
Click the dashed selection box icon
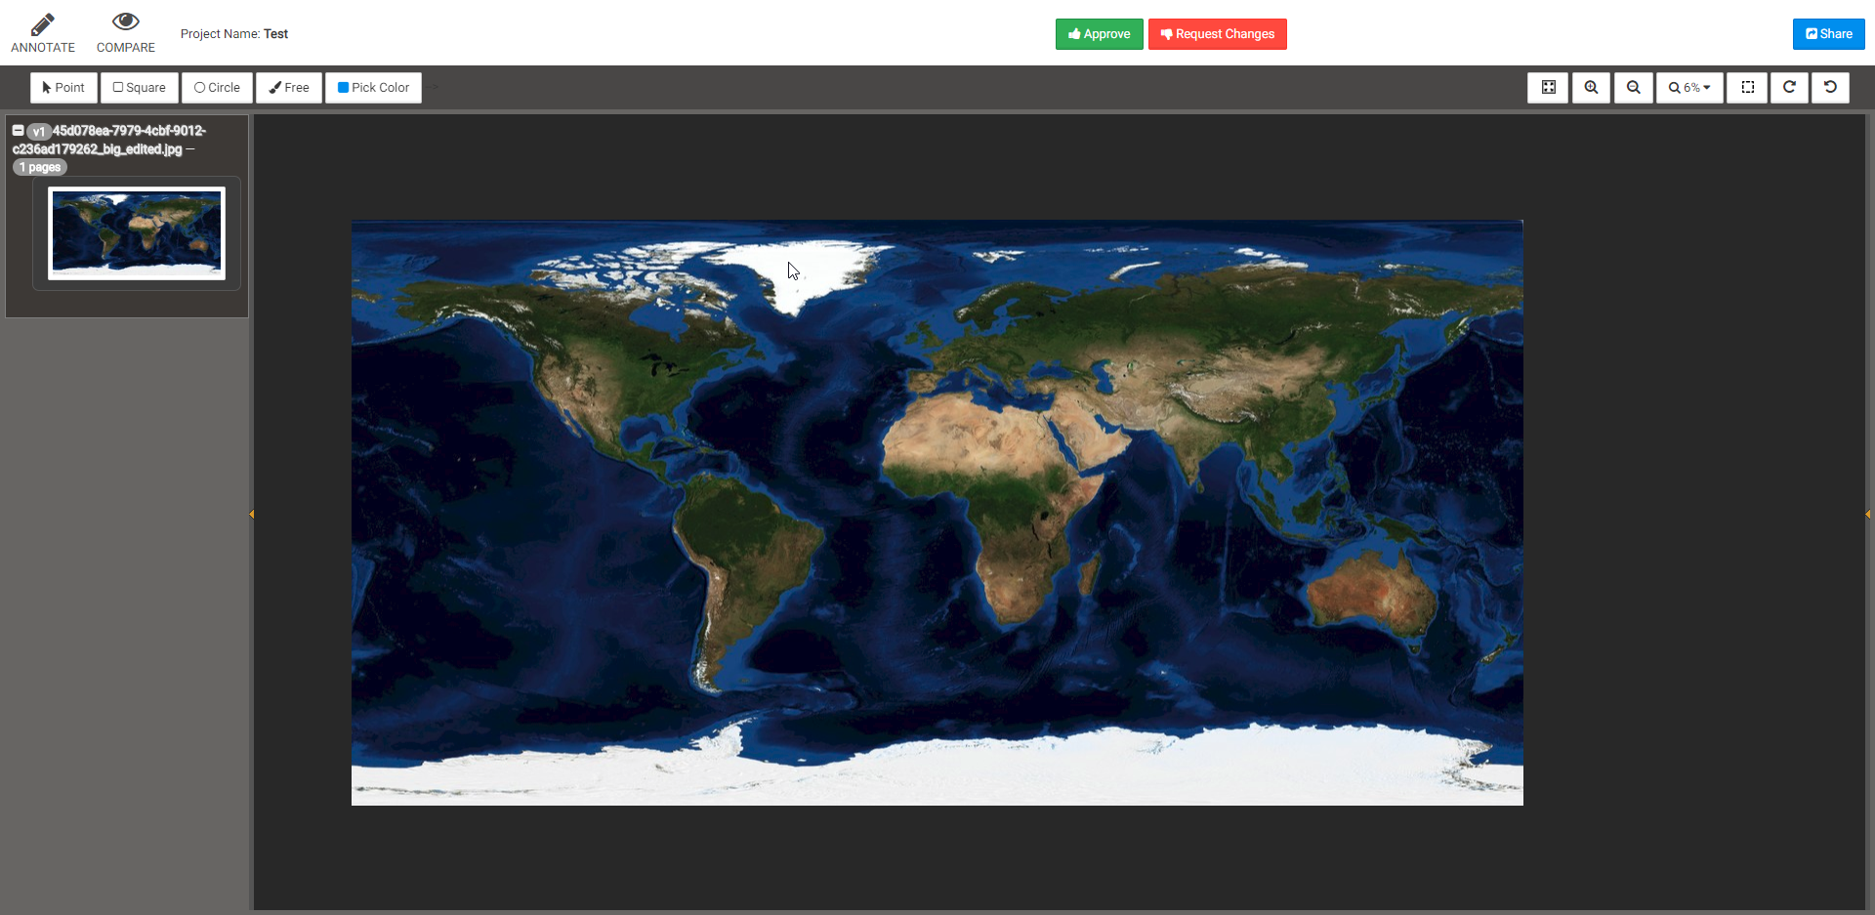pos(1747,87)
